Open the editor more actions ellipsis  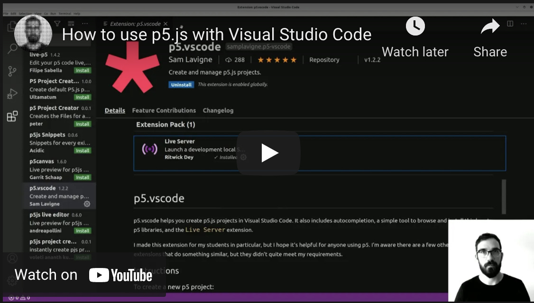click(x=524, y=24)
